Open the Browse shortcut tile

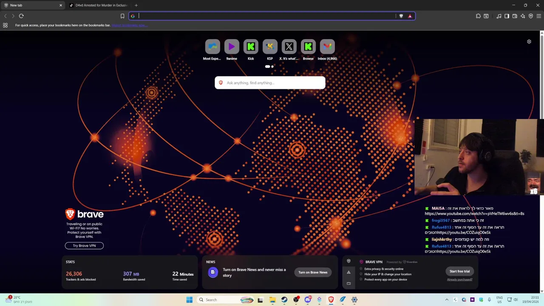308,50
